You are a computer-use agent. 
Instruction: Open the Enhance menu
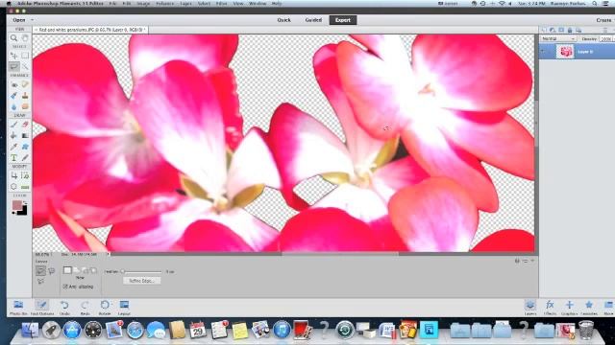click(x=164, y=4)
